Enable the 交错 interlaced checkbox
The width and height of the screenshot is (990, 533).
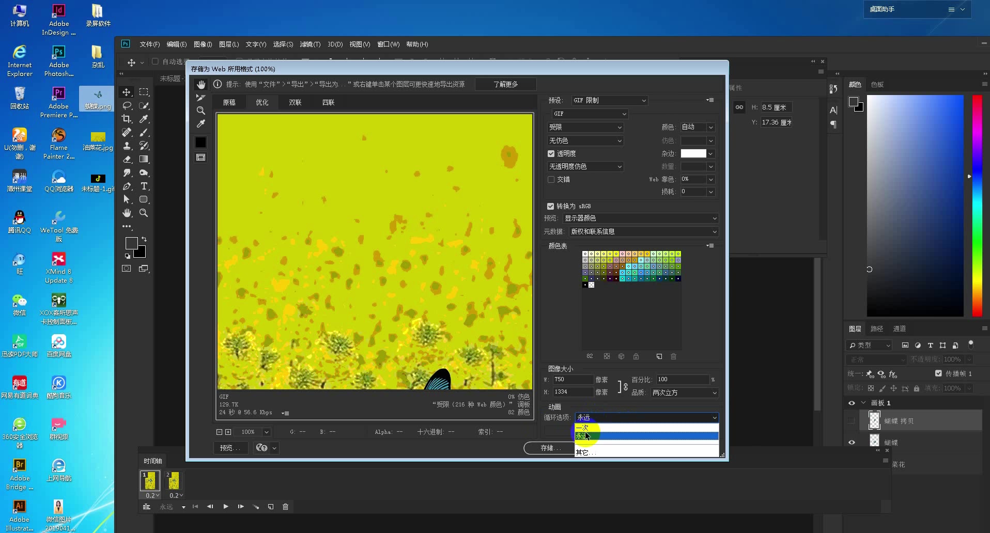click(x=551, y=179)
